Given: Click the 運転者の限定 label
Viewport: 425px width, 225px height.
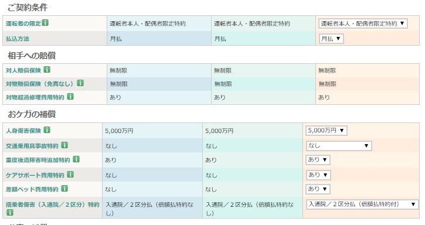Looking at the screenshot, I should pyautogui.click(x=23, y=23).
